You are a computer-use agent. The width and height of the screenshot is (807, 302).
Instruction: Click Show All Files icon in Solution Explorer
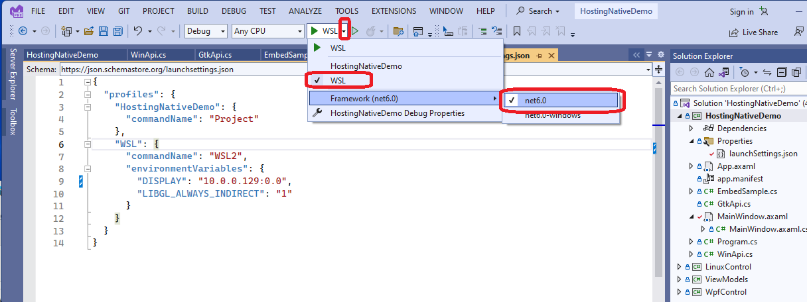click(796, 72)
